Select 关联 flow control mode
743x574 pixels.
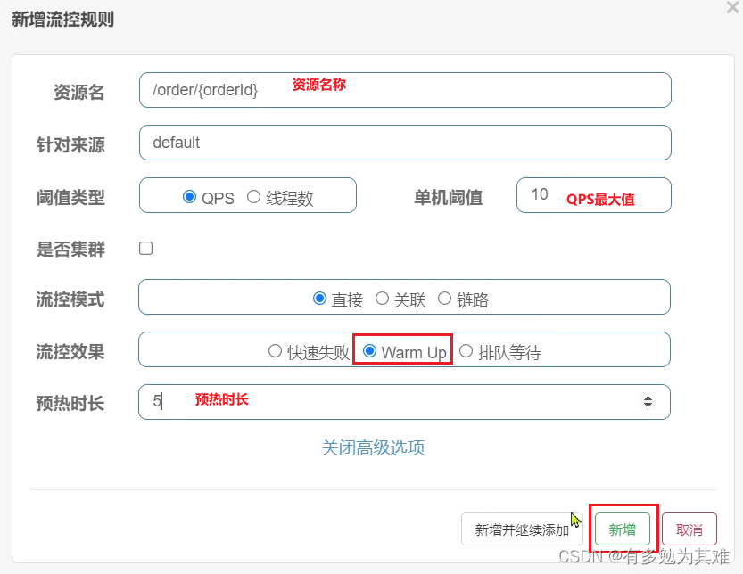[x=382, y=299]
